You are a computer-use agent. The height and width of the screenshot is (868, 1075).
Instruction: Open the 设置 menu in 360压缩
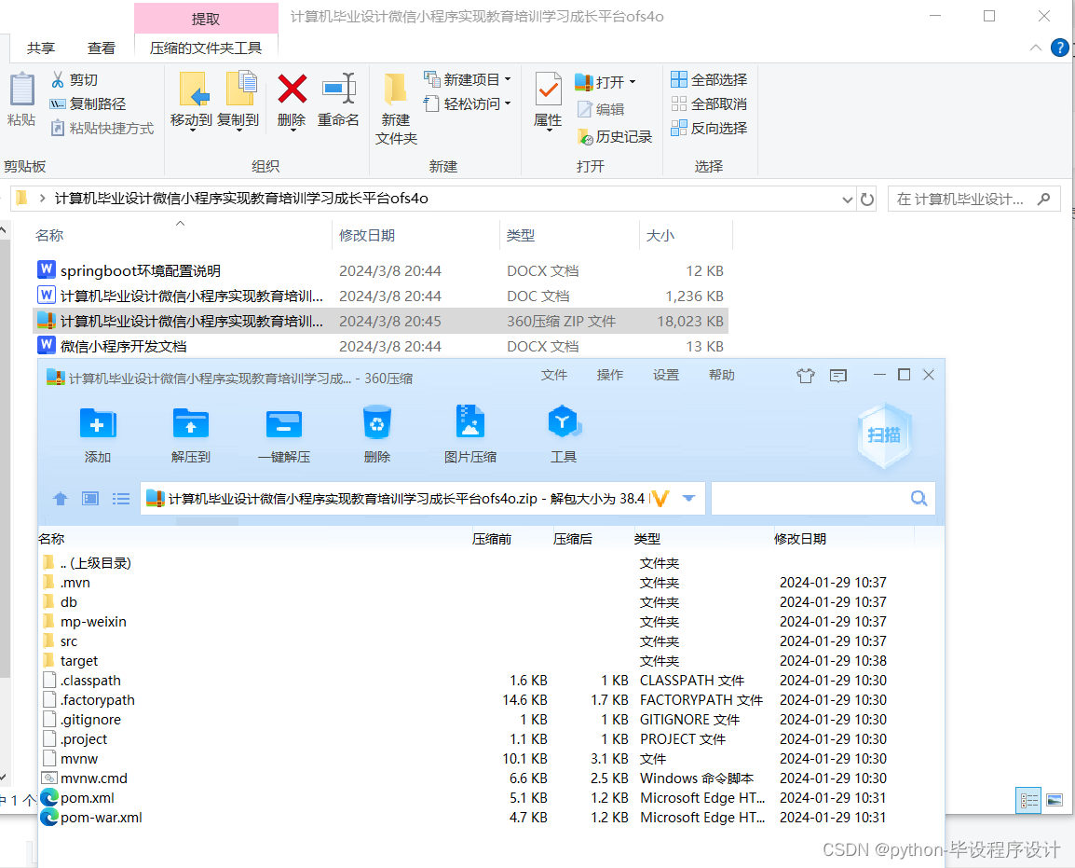click(x=665, y=375)
